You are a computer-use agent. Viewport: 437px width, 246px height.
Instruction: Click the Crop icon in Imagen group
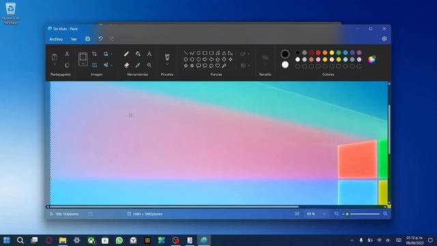pos(94,54)
